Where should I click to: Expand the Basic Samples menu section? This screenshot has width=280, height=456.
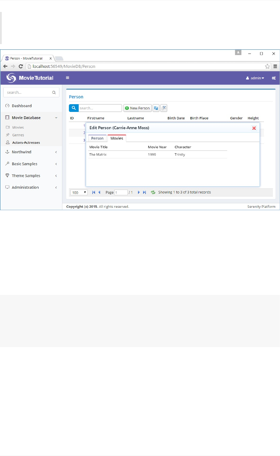[31, 164]
